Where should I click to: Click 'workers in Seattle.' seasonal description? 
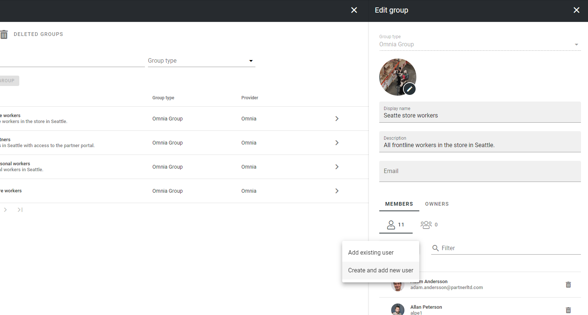click(x=22, y=170)
